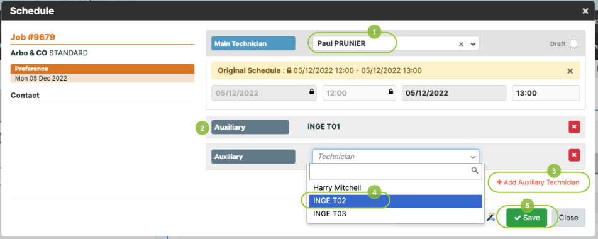Save the schedule
Image resolution: width=598 pixels, height=239 pixels.
pyautogui.click(x=527, y=218)
